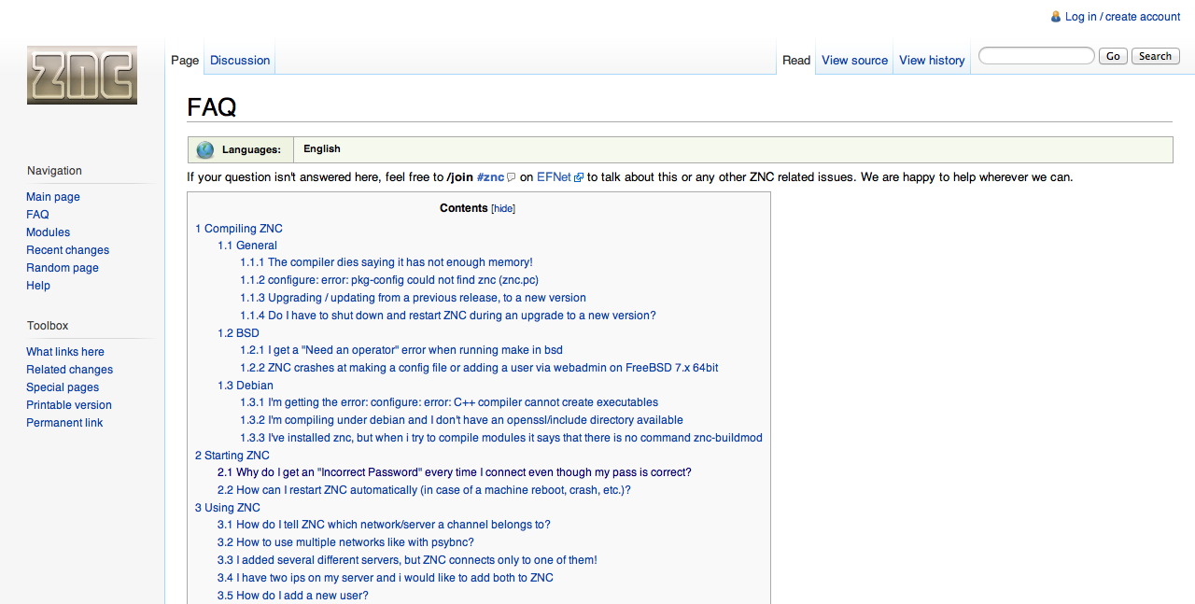Image resolution: width=1195 pixels, height=604 pixels.
Task: Click the #znc channel link
Action: tap(490, 177)
